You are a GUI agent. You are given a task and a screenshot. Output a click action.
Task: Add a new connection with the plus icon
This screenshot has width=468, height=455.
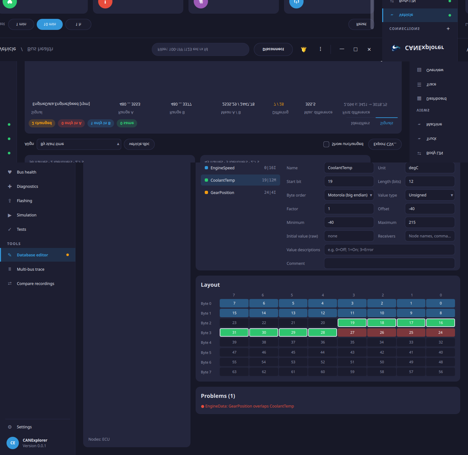click(x=448, y=29)
